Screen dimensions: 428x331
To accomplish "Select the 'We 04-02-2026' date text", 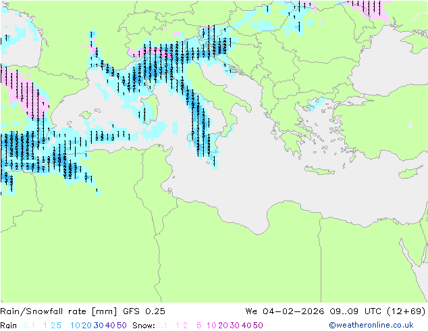I will (x=285, y=311).
